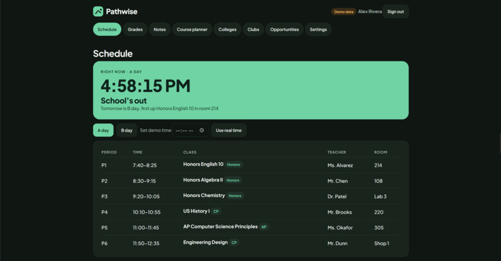The image size is (501, 261).
Task: Click room Lab 3 cell
Action: 380,197
